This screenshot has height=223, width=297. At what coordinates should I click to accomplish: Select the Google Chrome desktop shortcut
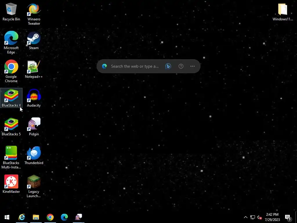11,71
